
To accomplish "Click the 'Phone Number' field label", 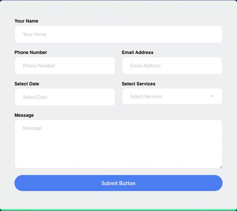I will tap(31, 52).
